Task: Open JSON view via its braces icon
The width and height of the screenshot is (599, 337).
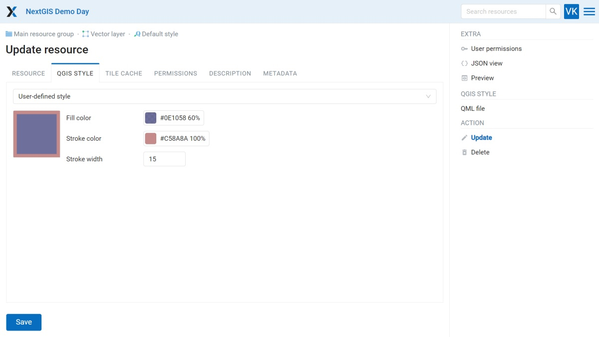Action: click(464, 63)
